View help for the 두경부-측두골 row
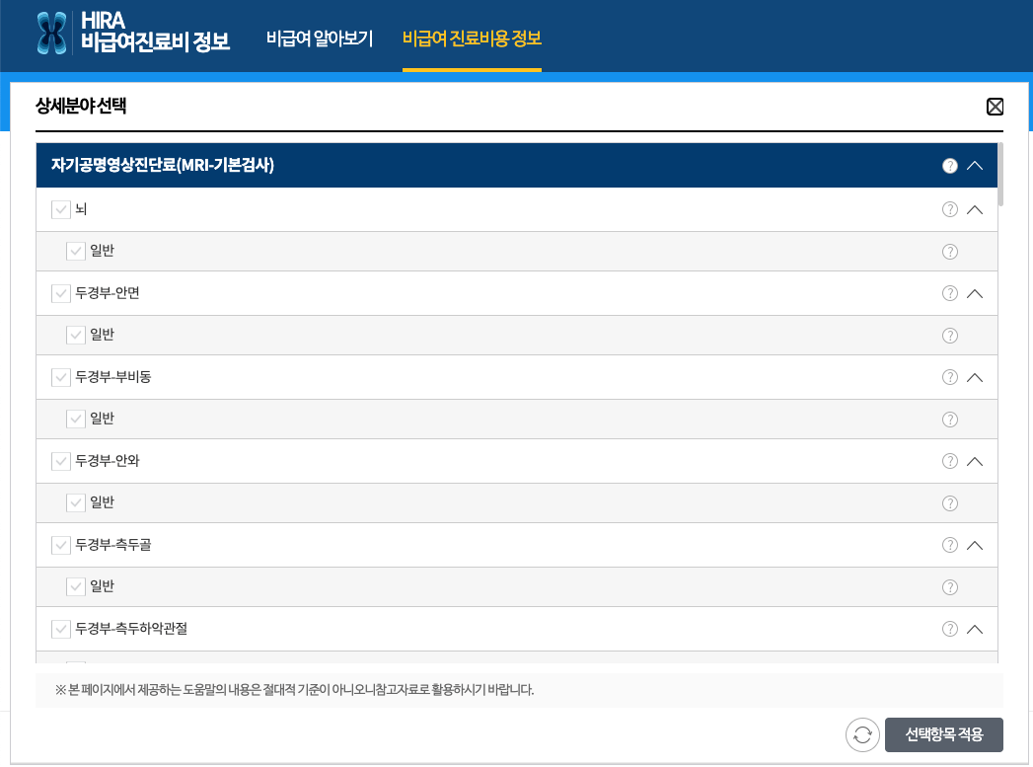 pos(949,545)
